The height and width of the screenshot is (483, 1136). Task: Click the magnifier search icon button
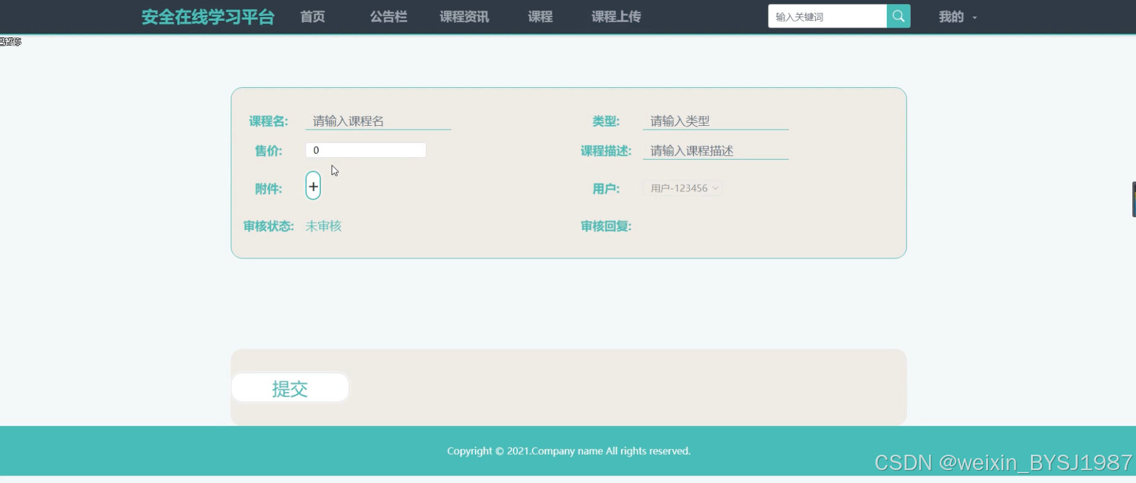[898, 17]
